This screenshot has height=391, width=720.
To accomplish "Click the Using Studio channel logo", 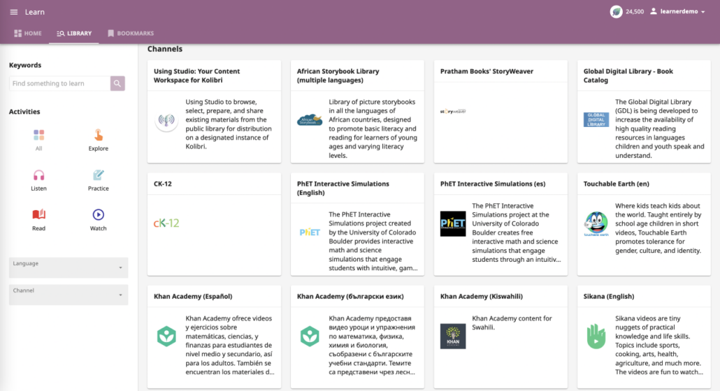I will tap(166, 121).
